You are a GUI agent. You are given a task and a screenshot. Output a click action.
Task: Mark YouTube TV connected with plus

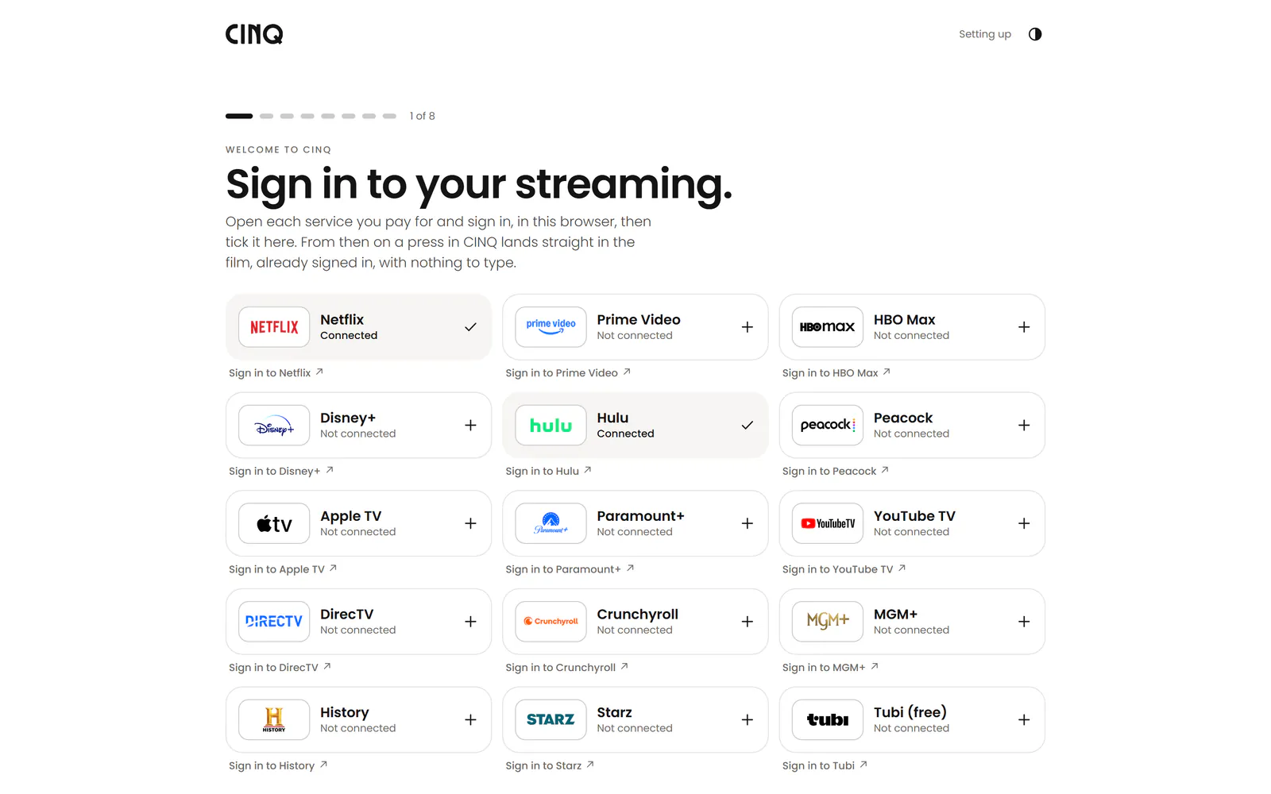click(1024, 523)
